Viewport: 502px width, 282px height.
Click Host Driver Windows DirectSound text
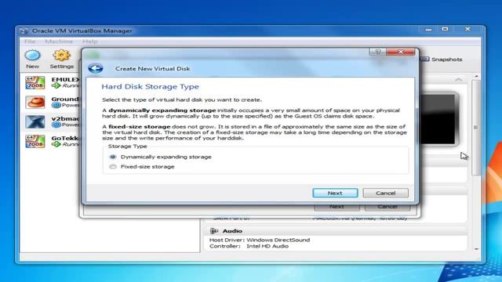pos(260,240)
